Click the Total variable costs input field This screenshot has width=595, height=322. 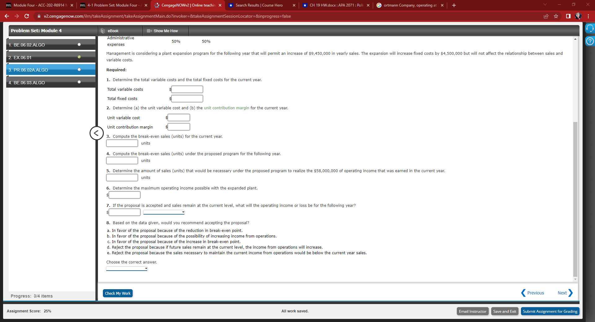tap(187, 89)
